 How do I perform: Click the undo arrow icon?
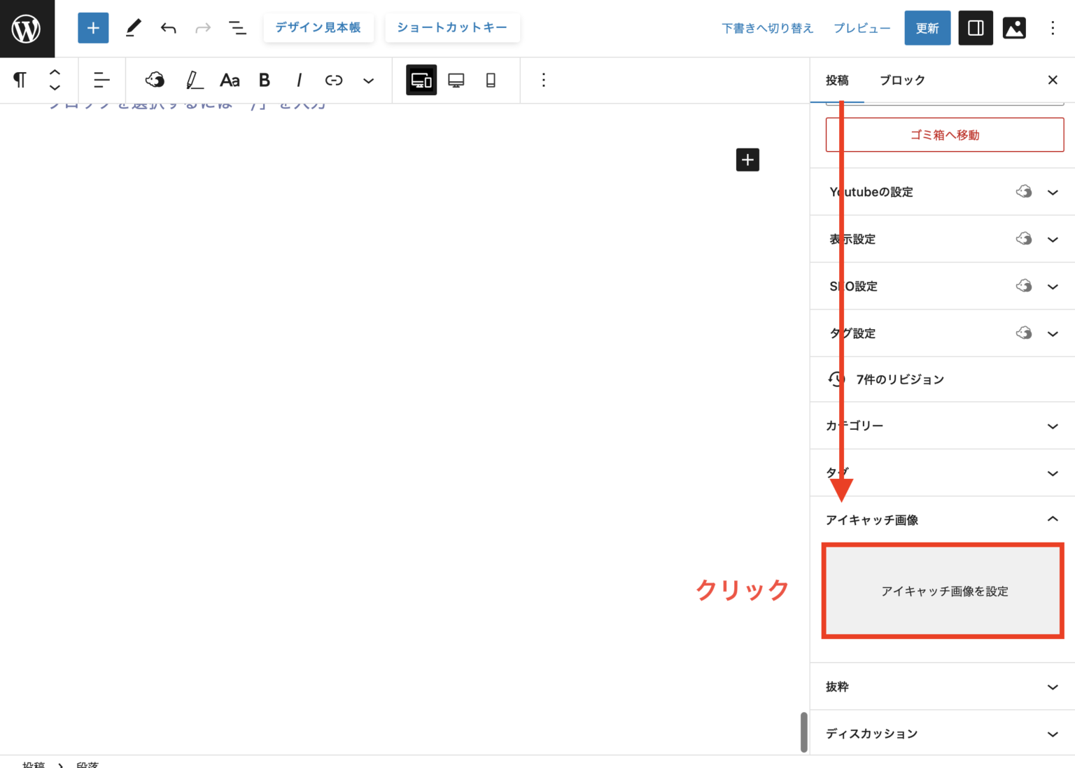tap(168, 29)
